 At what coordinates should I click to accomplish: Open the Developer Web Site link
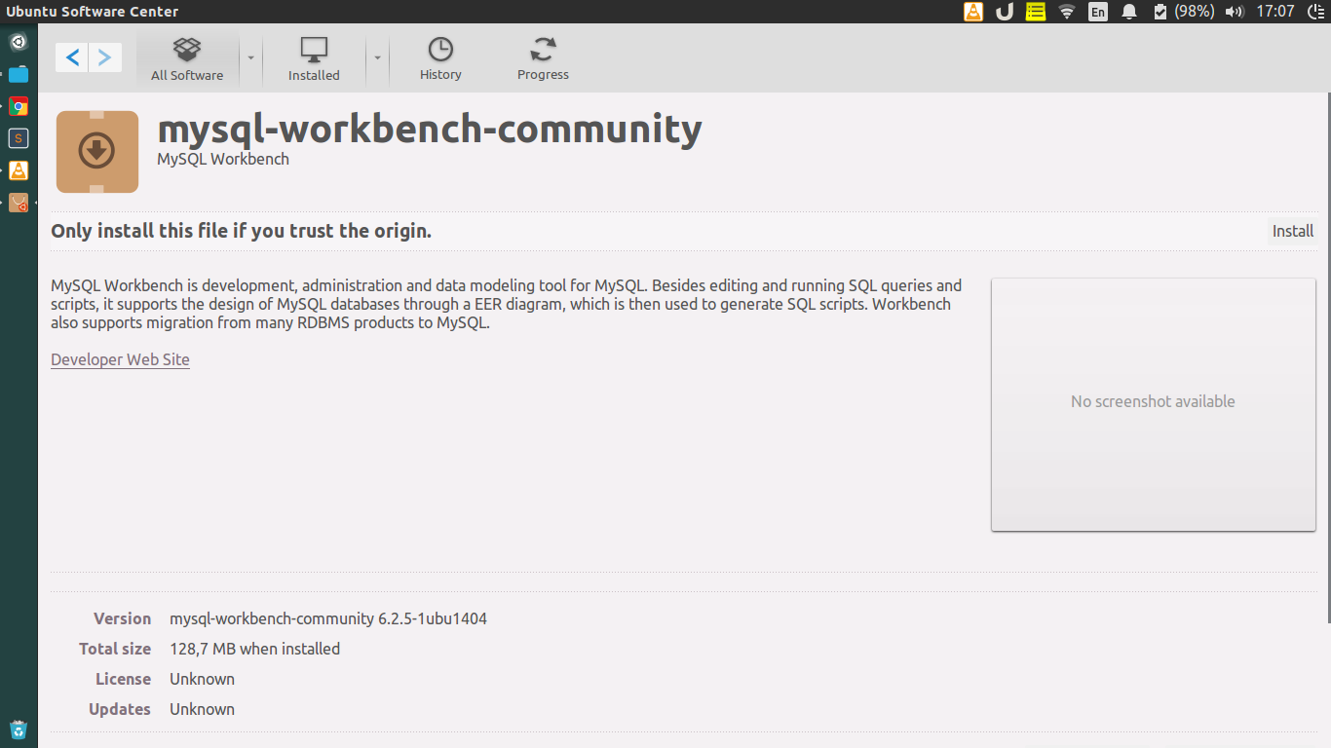point(120,359)
